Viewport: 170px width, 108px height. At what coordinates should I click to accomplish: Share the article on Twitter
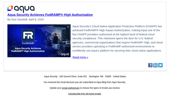(160, 65)
